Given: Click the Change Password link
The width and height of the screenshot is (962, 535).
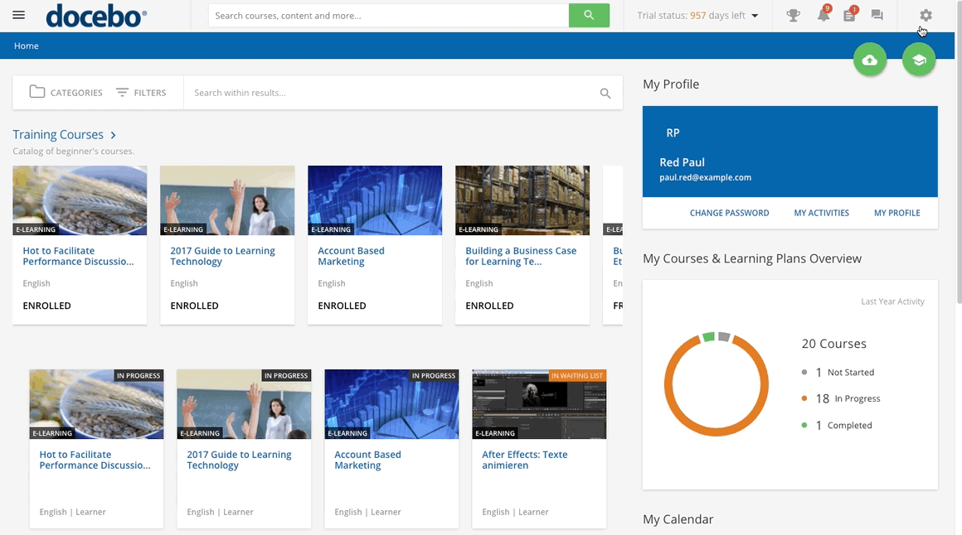Looking at the screenshot, I should [730, 213].
